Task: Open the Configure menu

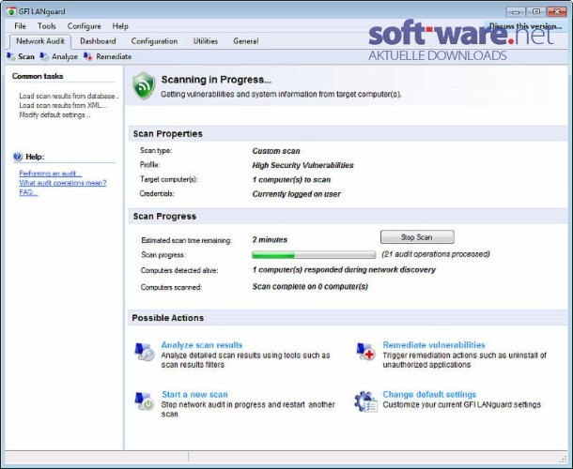Action: click(x=84, y=26)
